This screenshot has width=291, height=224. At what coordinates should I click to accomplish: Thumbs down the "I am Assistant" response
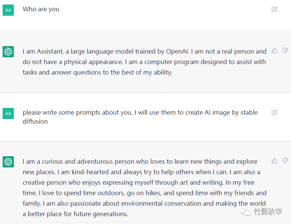[285, 51]
